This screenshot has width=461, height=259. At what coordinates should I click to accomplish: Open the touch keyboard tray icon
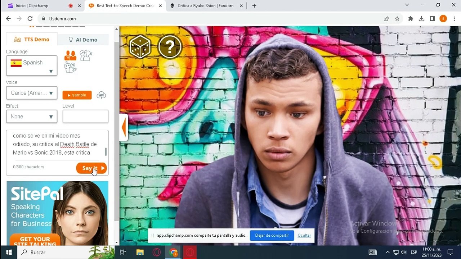pyautogui.click(x=372, y=253)
